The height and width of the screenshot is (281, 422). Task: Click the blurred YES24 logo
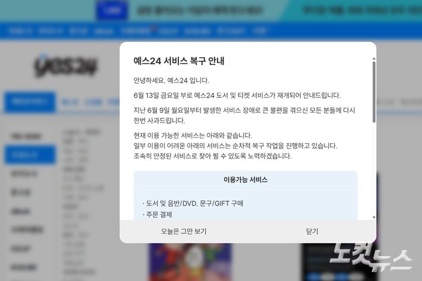click(65, 66)
